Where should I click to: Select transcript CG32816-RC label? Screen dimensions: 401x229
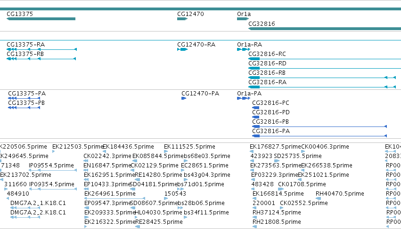click(x=267, y=54)
